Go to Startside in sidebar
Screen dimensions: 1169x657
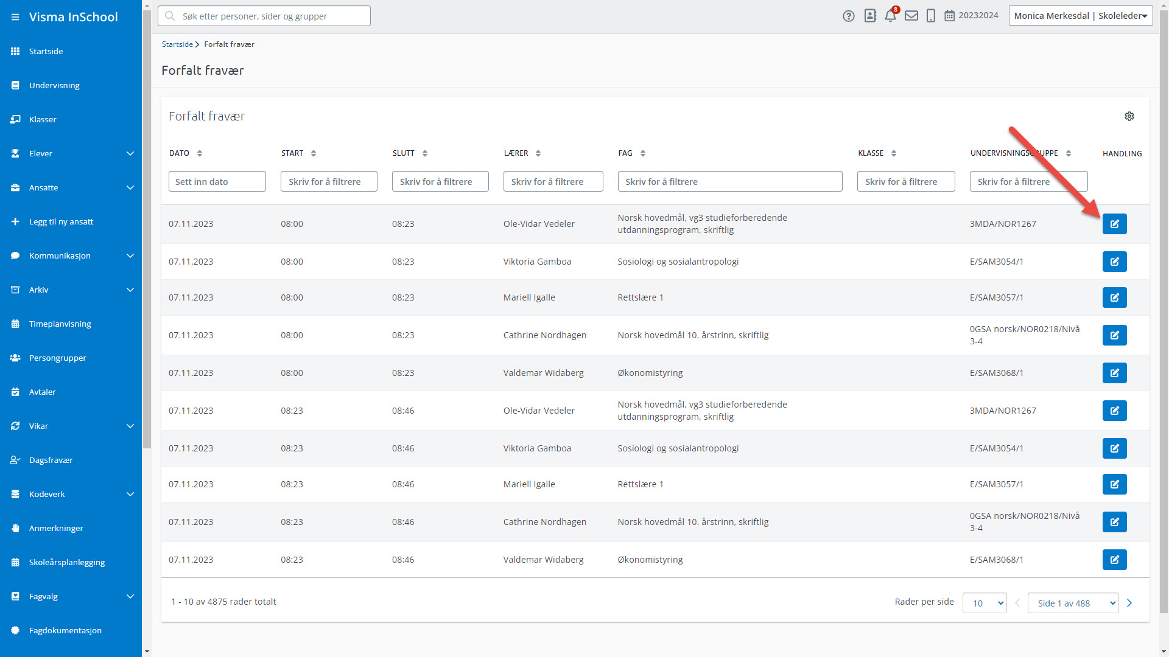pyautogui.click(x=71, y=51)
